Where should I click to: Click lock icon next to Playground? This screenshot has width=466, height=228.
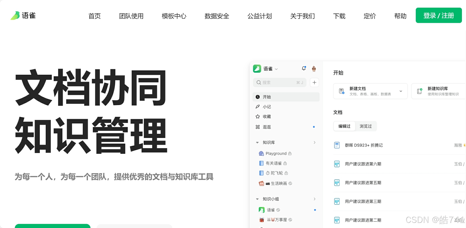click(x=290, y=153)
